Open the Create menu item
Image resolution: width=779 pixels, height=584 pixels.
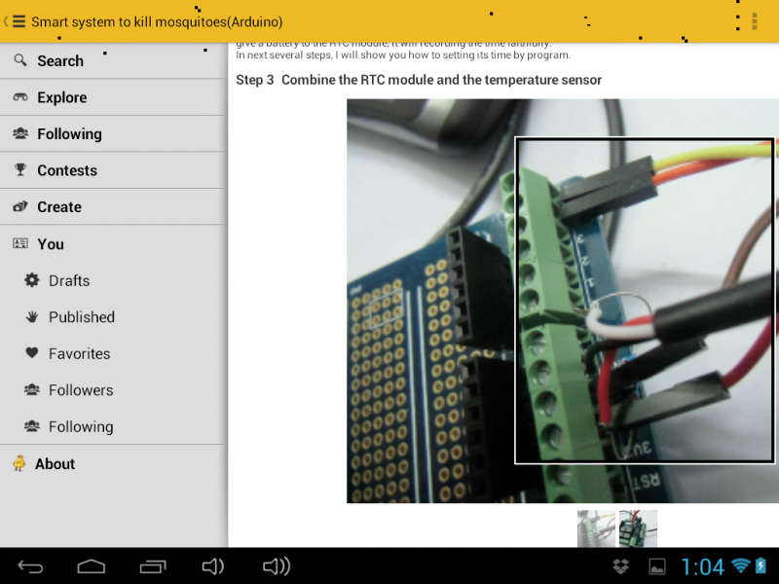tap(113, 206)
